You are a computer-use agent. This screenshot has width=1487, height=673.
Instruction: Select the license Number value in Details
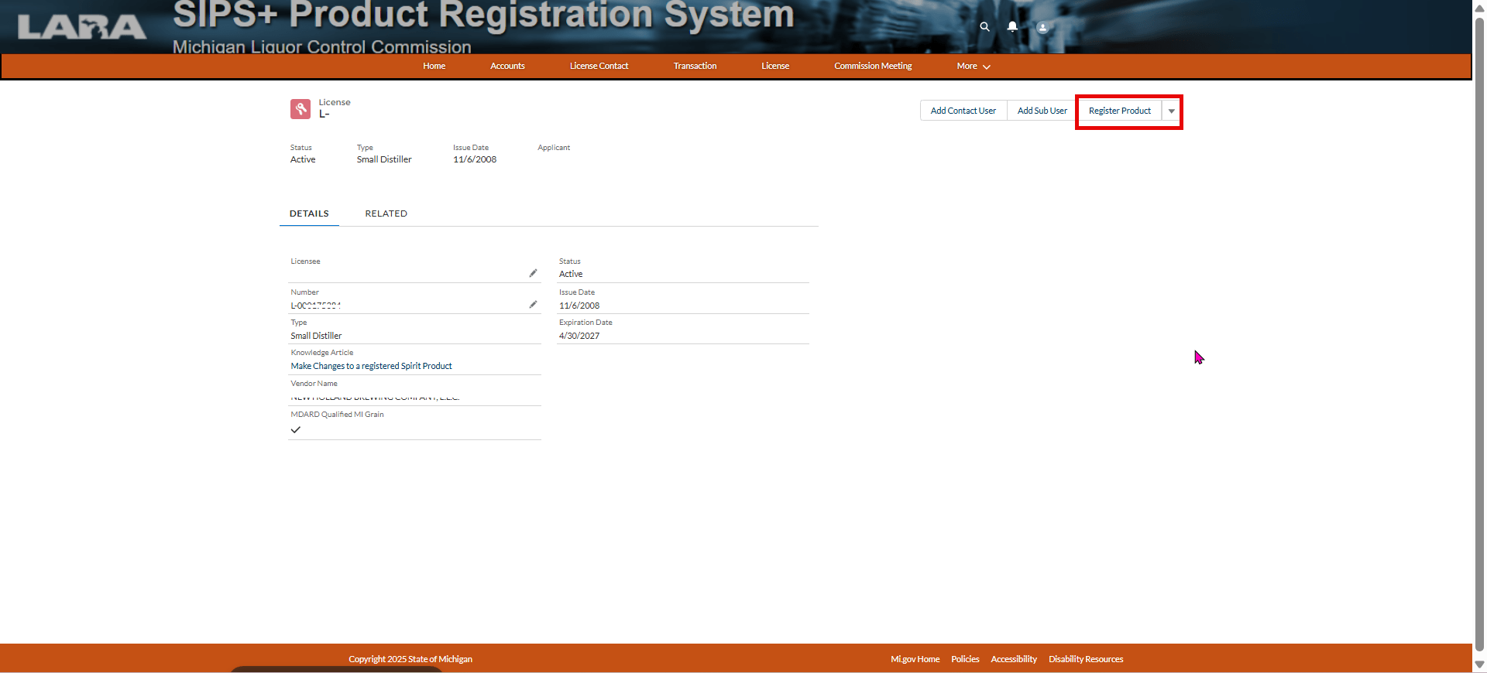(316, 306)
